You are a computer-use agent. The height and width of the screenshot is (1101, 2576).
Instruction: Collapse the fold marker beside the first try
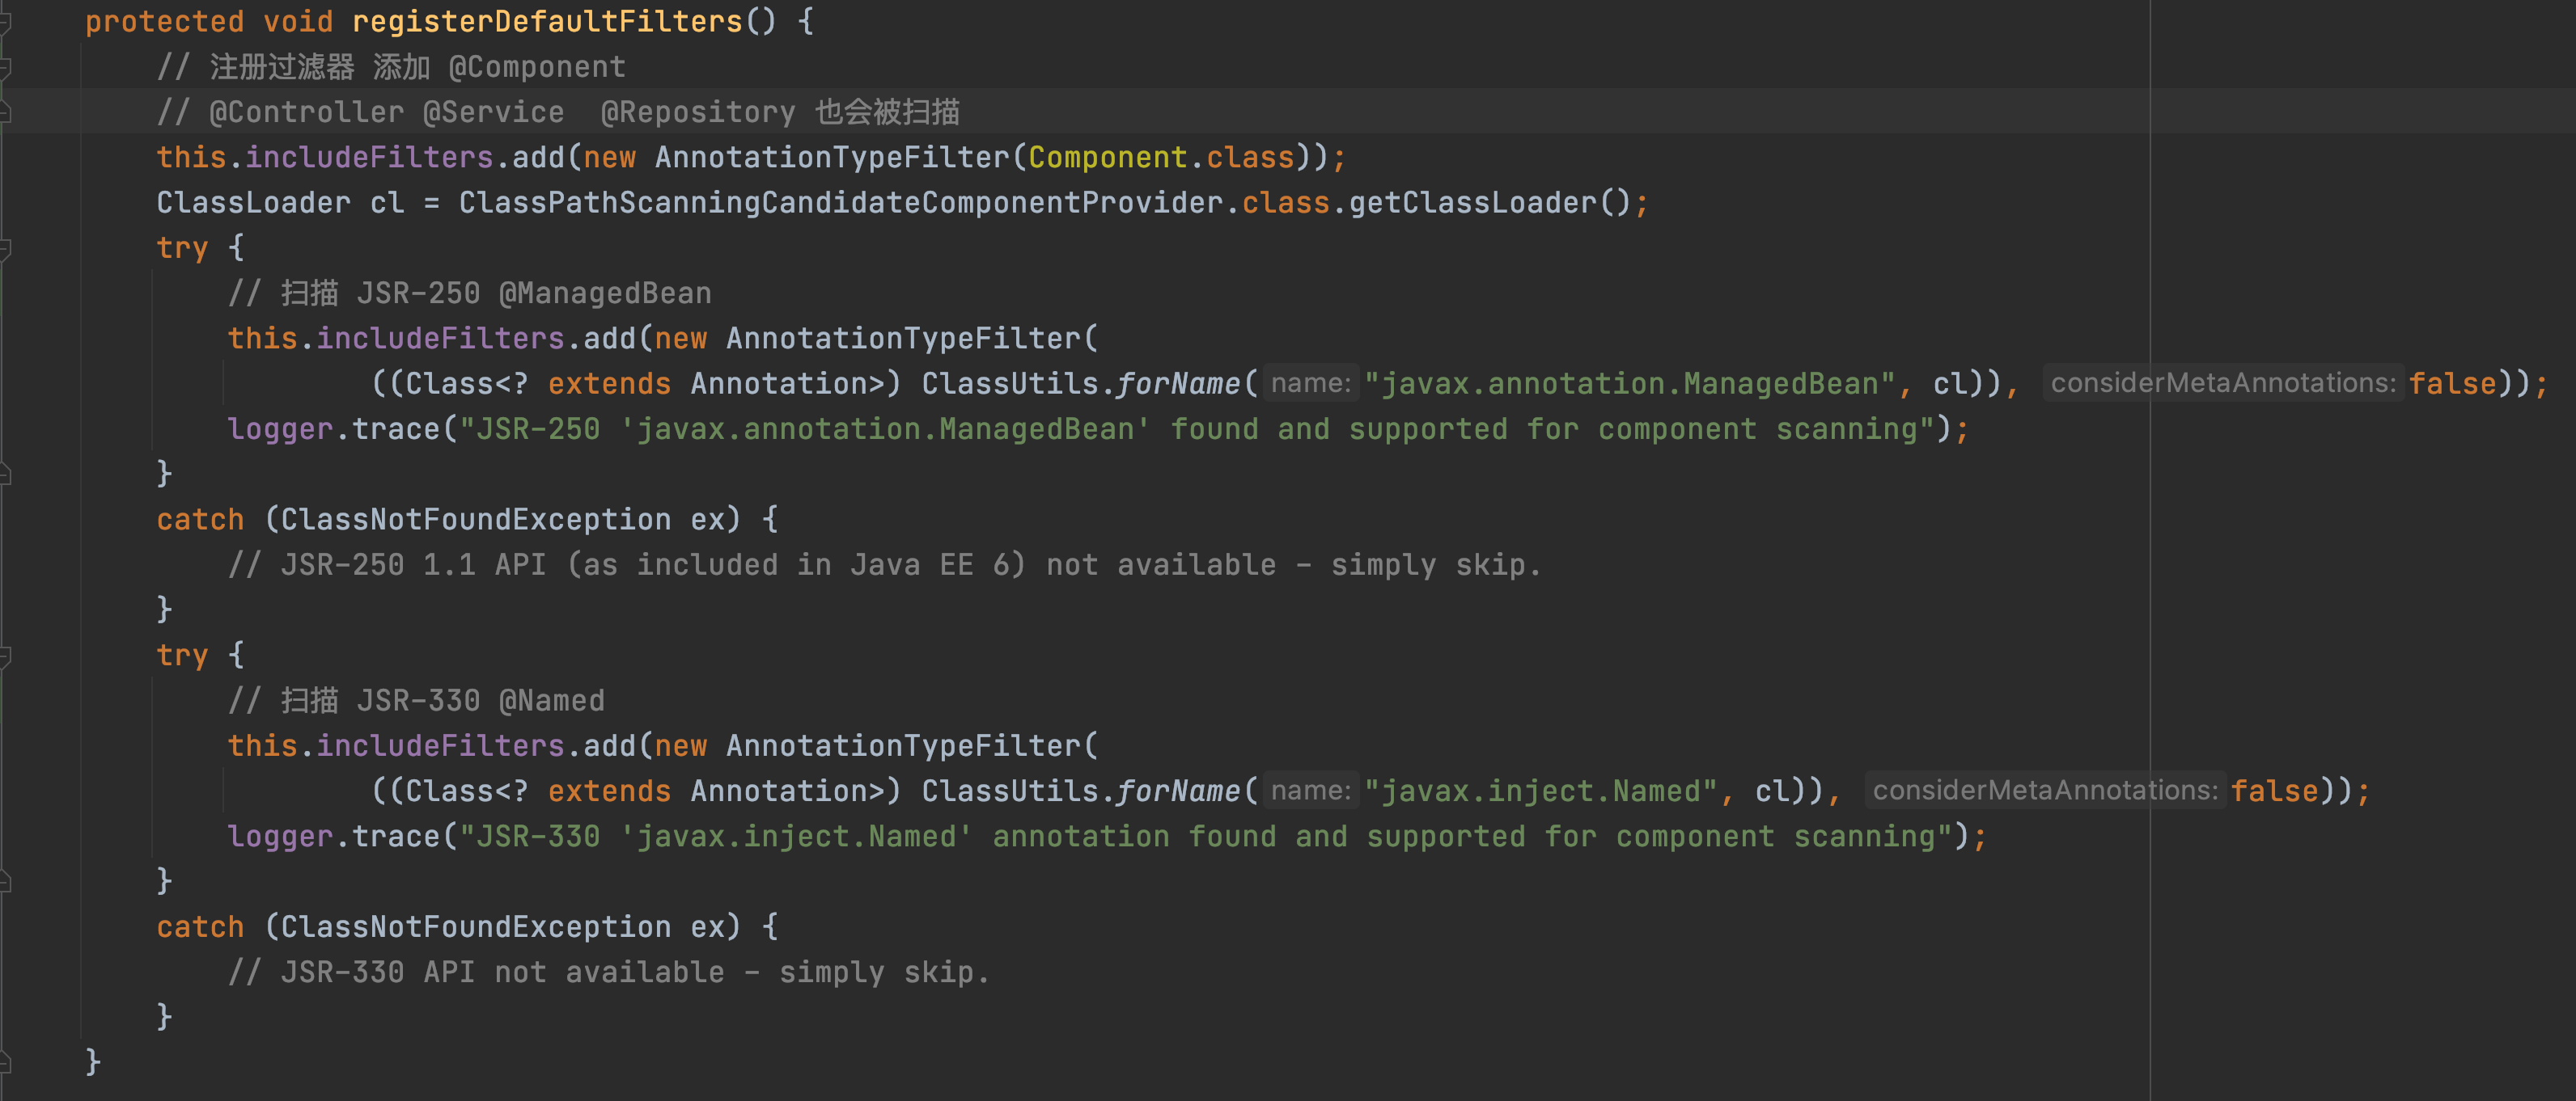[x=5, y=248]
